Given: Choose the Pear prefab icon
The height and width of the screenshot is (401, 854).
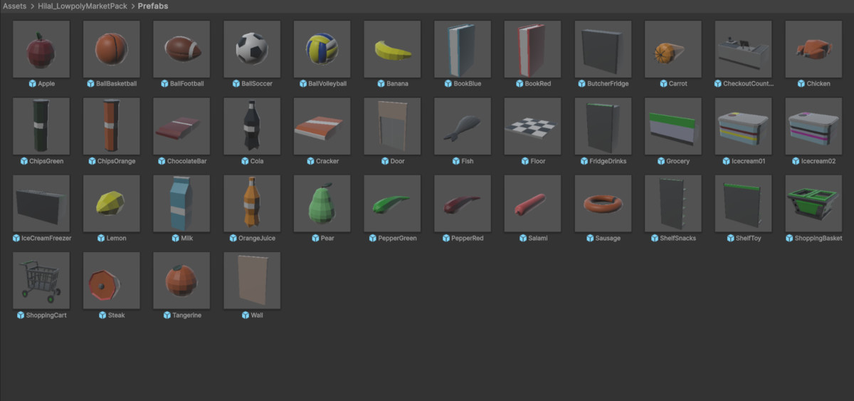Looking at the screenshot, I should [x=322, y=204].
